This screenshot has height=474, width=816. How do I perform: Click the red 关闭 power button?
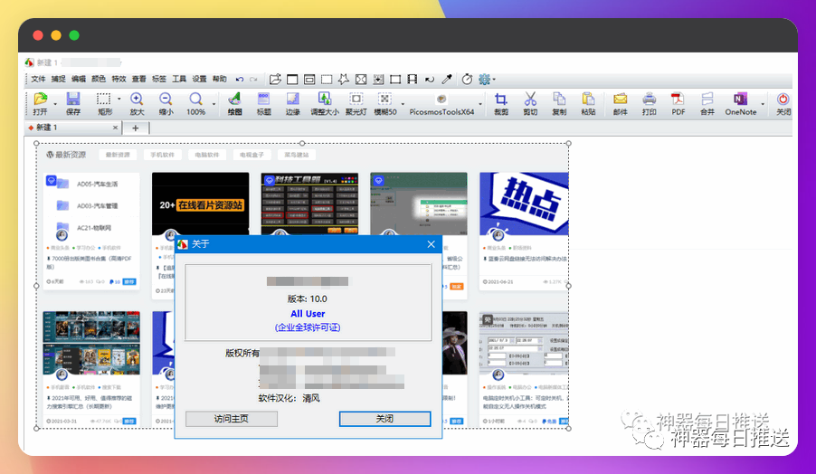click(x=783, y=103)
